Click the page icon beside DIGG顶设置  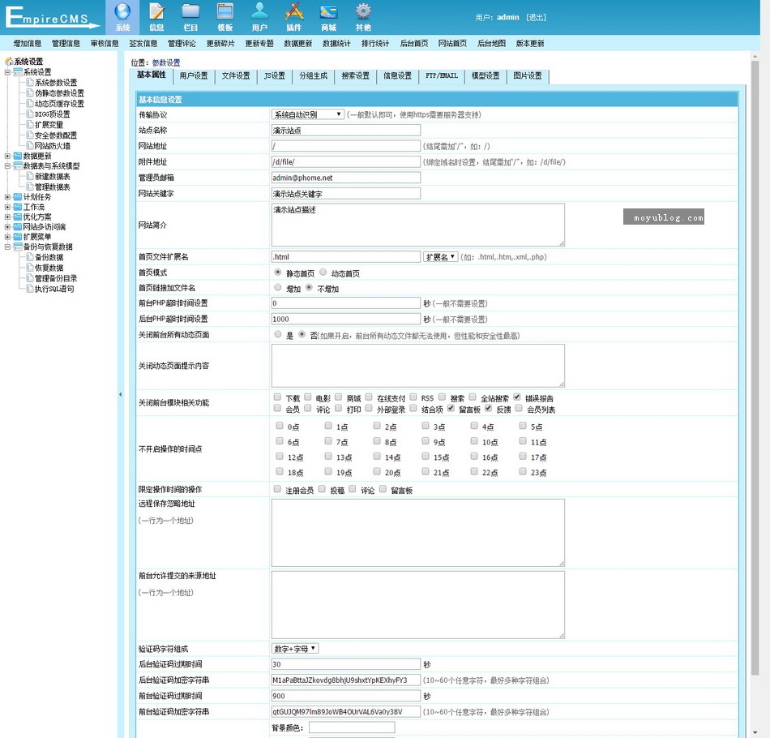[30, 114]
